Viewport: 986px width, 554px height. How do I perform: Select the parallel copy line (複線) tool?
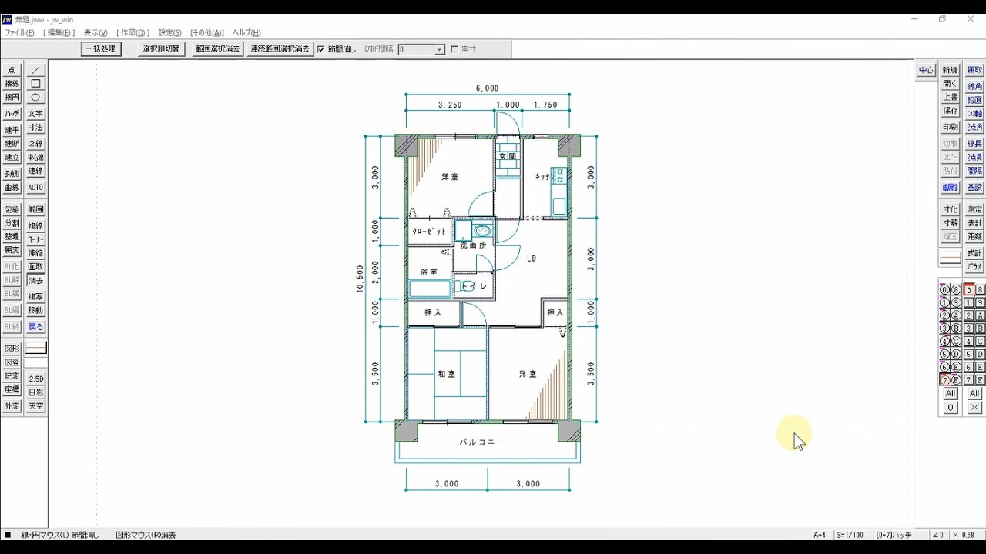[x=35, y=226]
